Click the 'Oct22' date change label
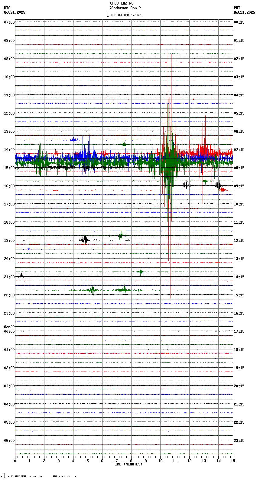257x480 pixels. pos(9,327)
